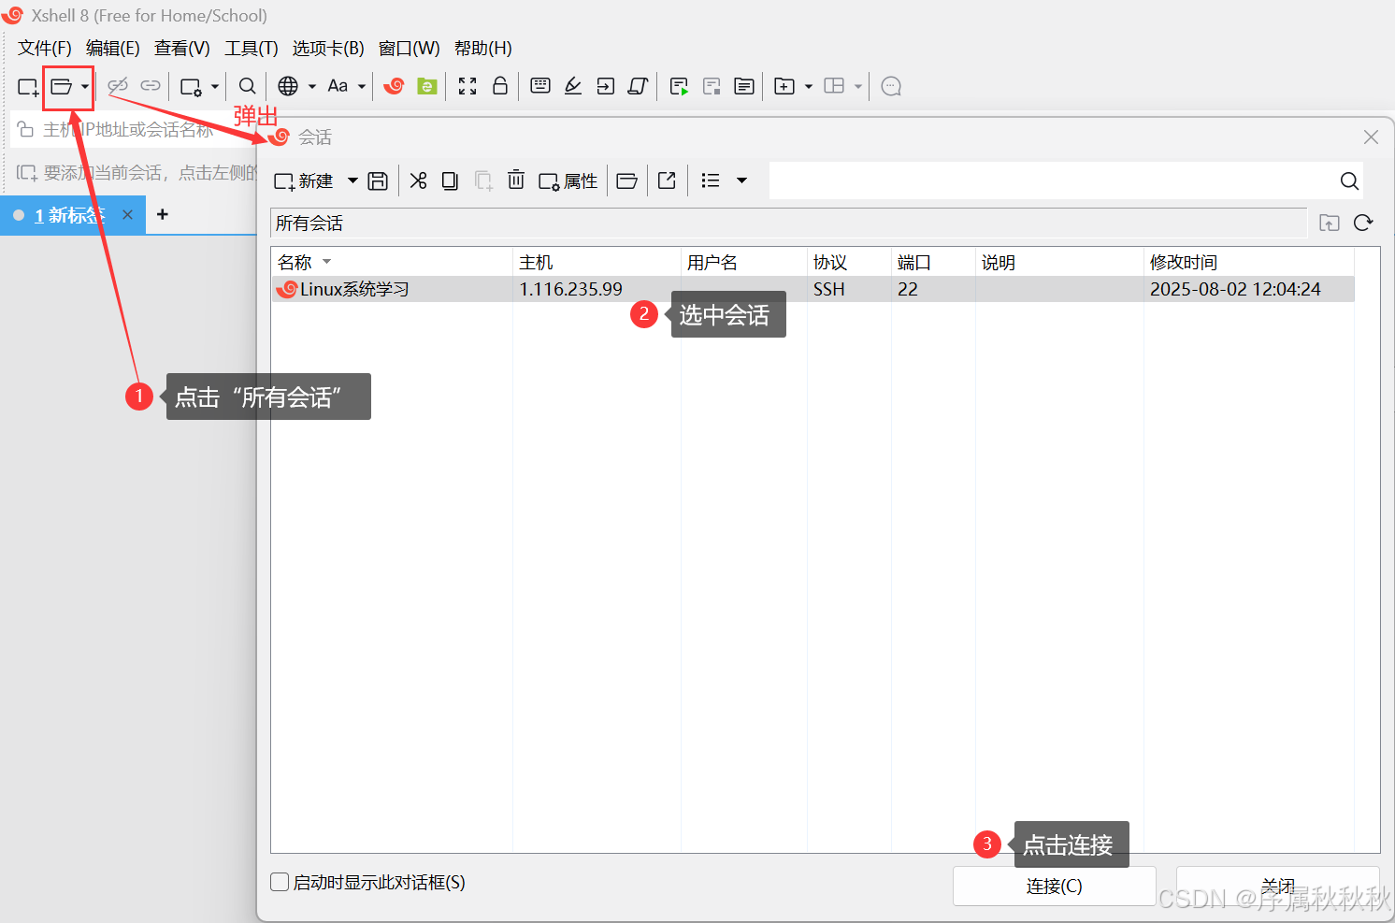This screenshot has width=1395, height=923.
Task: Open the 查看(V) menu
Action: point(181,48)
